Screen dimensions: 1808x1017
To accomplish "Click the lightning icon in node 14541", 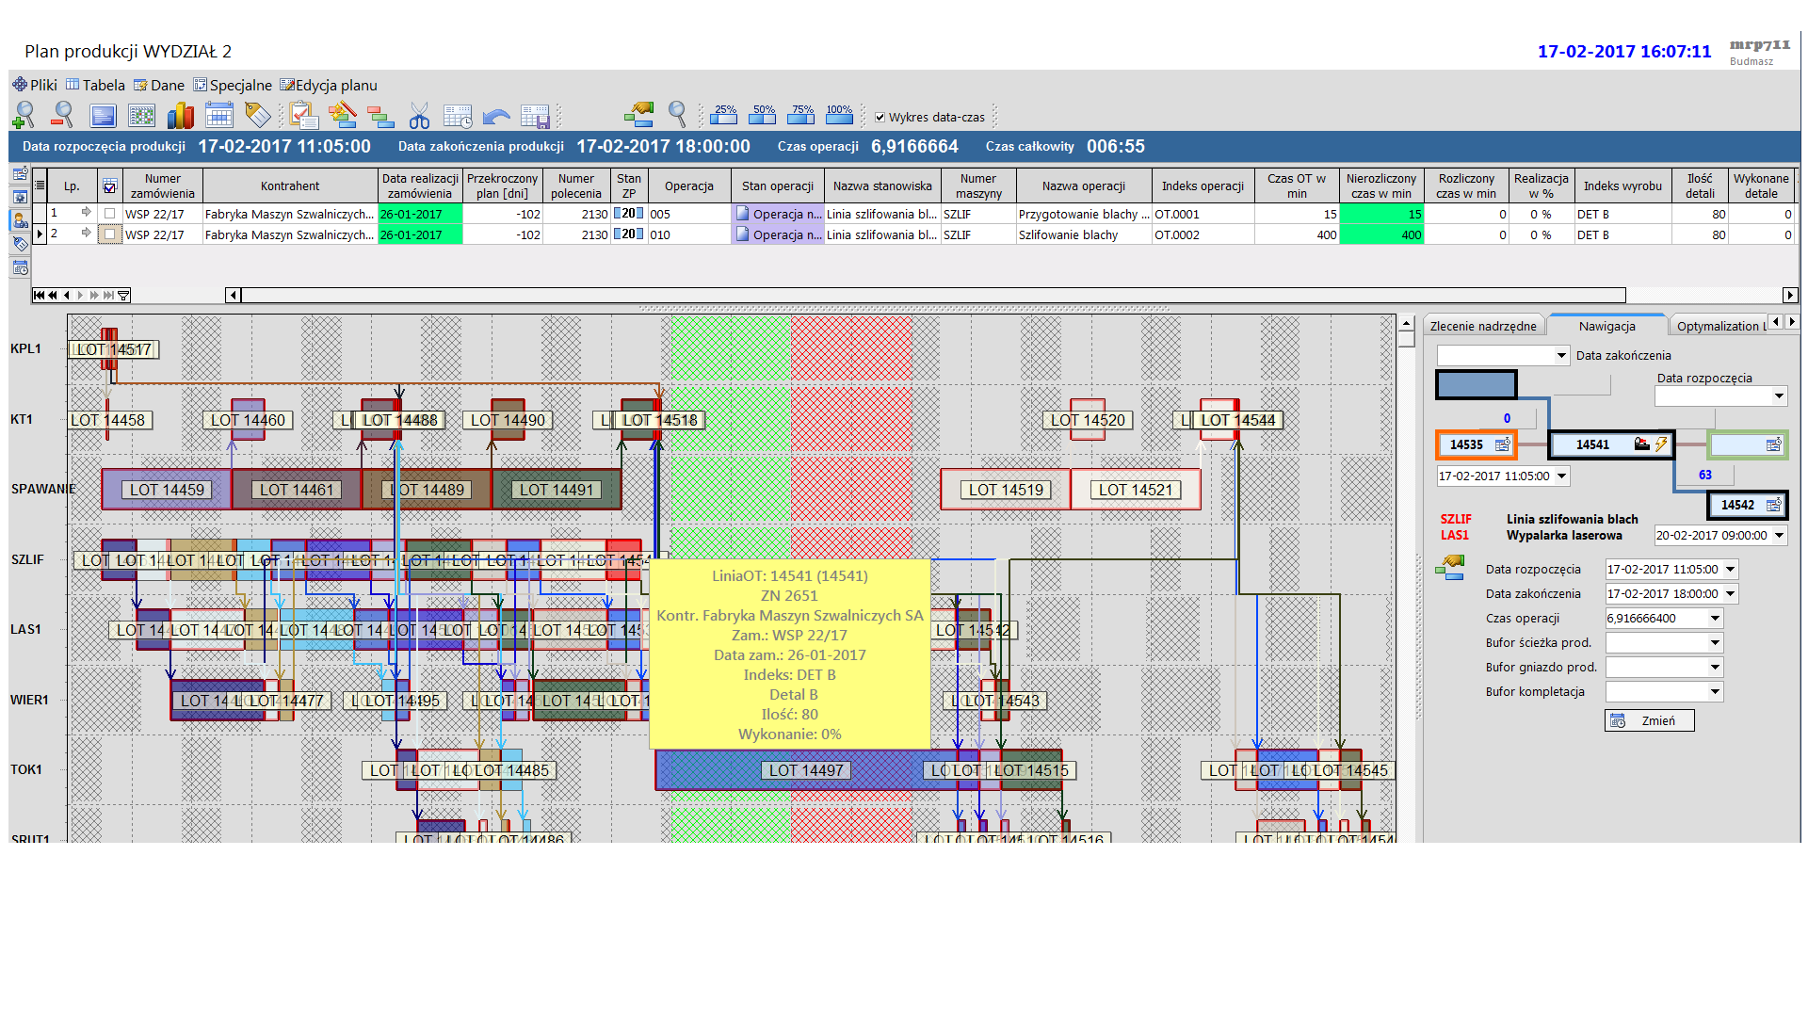I will tap(1661, 444).
